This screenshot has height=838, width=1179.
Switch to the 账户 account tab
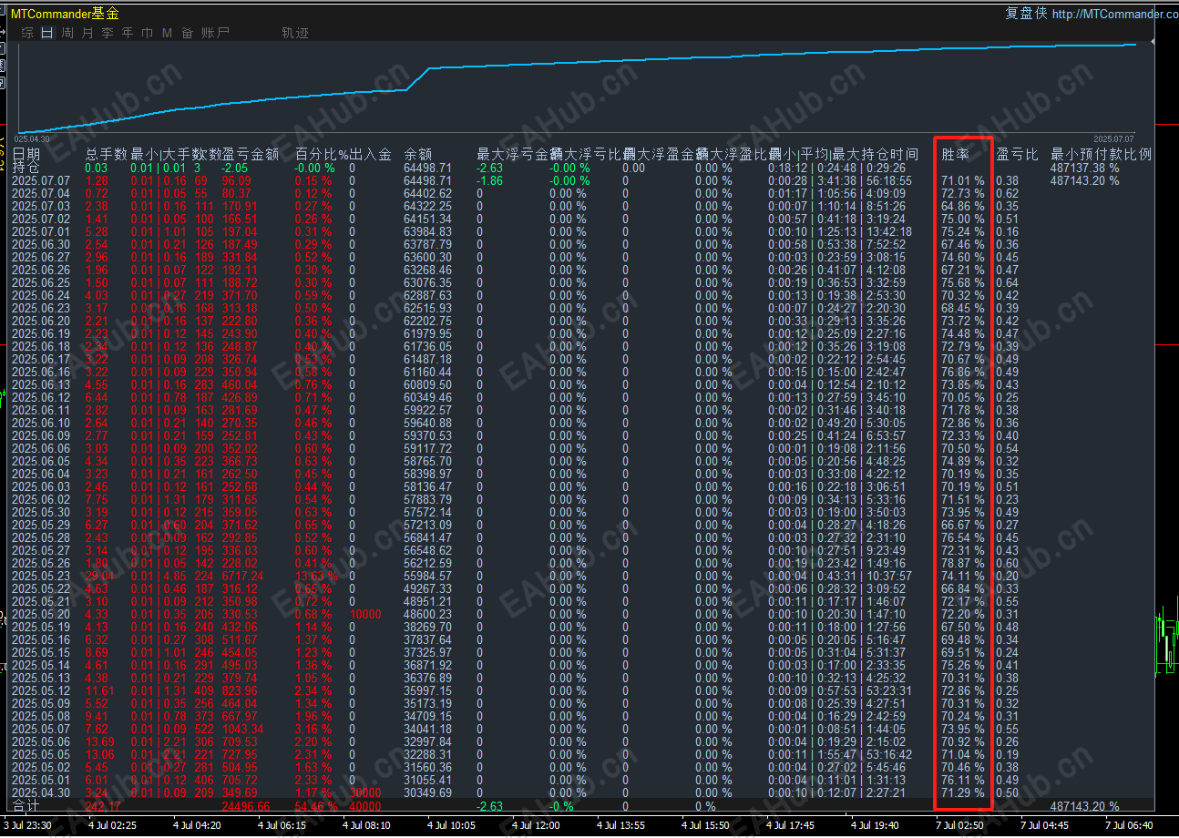coord(216,33)
